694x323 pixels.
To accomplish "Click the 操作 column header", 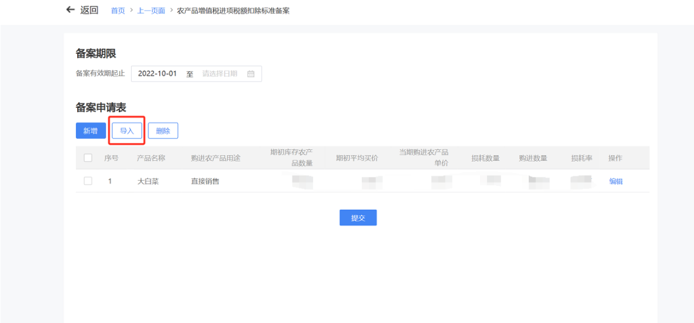I will pyautogui.click(x=615, y=158).
